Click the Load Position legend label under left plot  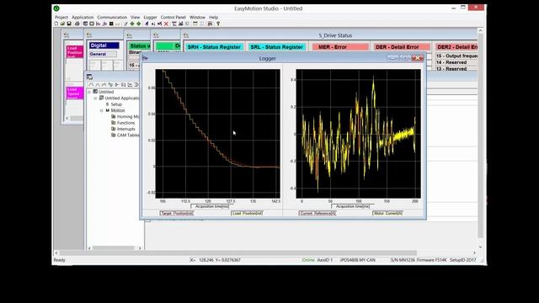point(247,213)
